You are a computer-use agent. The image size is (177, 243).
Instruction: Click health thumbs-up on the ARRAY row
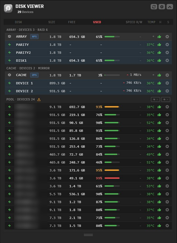point(159,37)
